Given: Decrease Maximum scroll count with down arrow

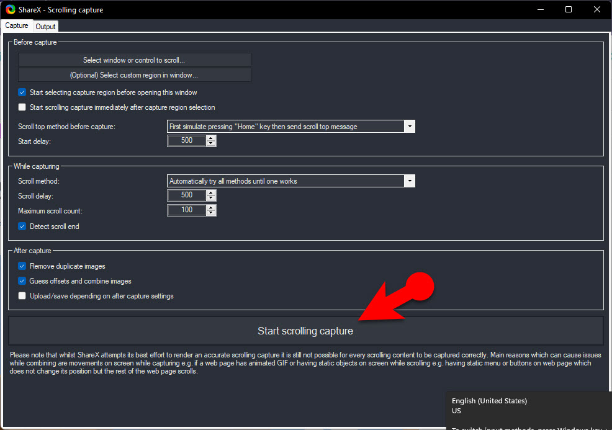Looking at the screenshot, I should 211,213.
